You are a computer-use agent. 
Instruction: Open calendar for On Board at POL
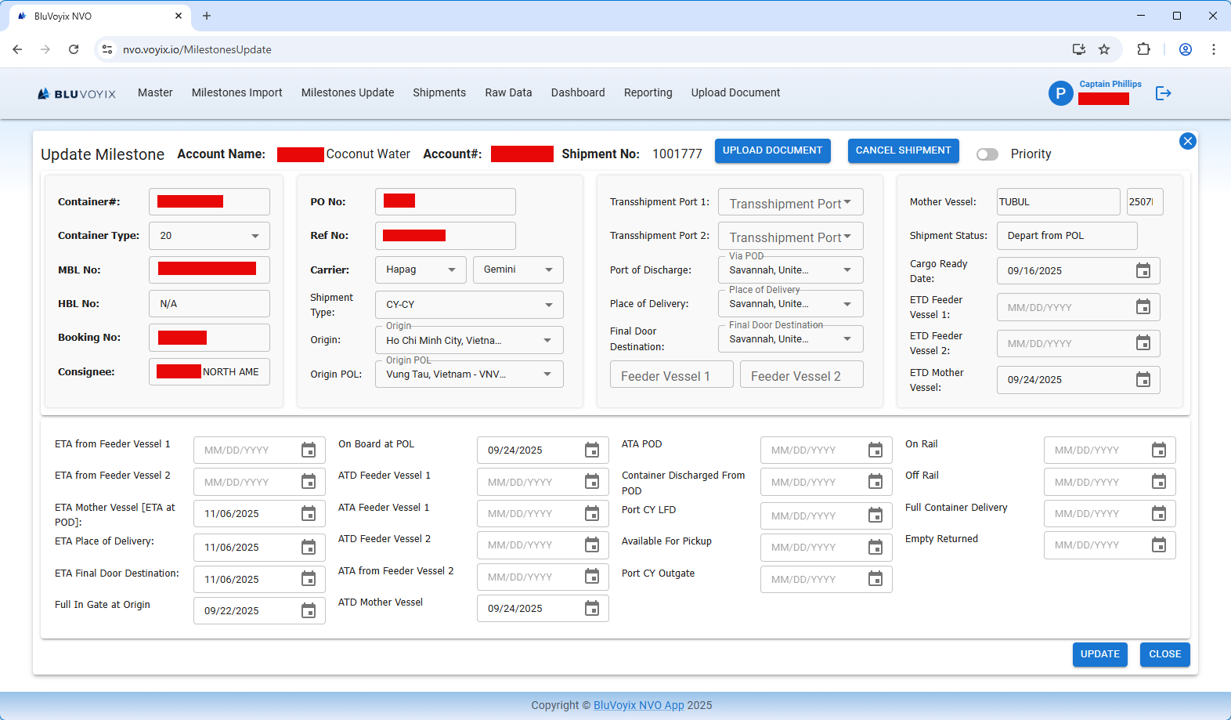tap(591, 450)
